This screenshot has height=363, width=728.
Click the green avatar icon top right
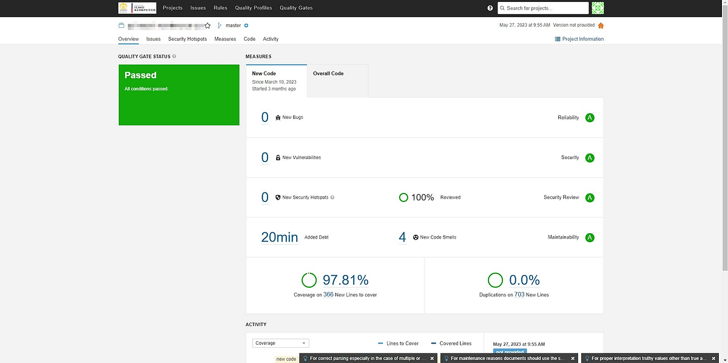click(x=598, y=8)
